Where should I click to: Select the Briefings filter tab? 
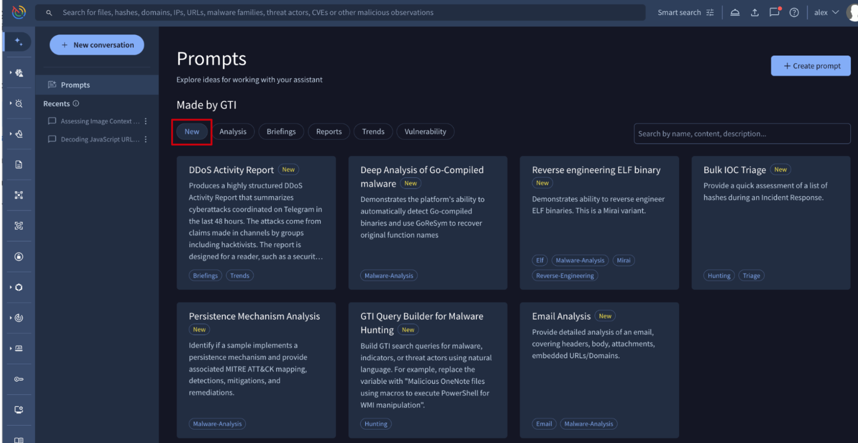pyautogui.click(x=281, y=132)
